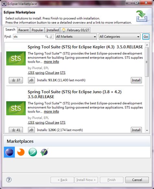This screenshot has height=189, width=154.
Task: Clear the Find field with eraser icon
Action: point(51,36)
